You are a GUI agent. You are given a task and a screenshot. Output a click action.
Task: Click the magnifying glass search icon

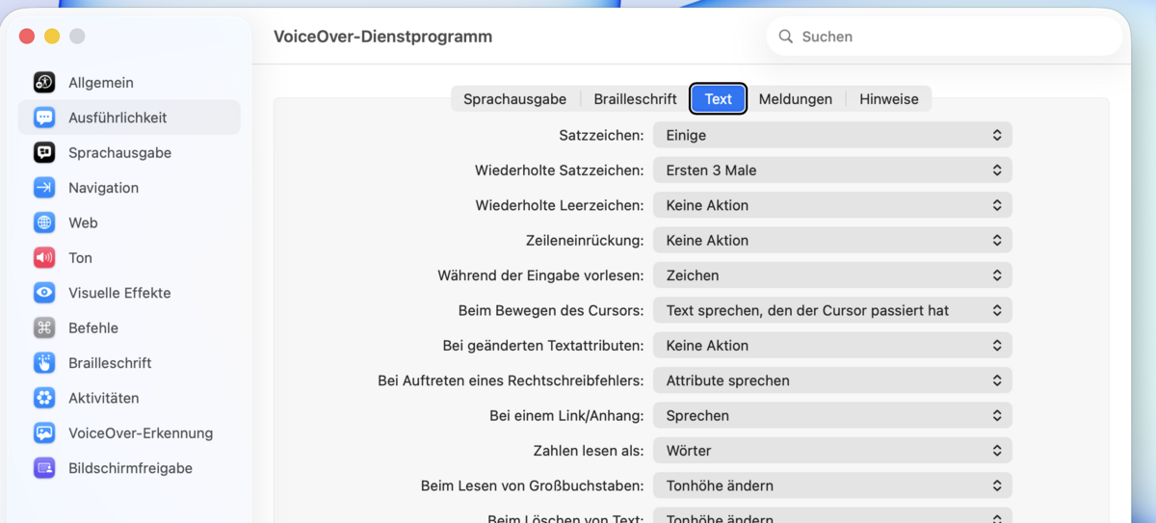[786, 37]
